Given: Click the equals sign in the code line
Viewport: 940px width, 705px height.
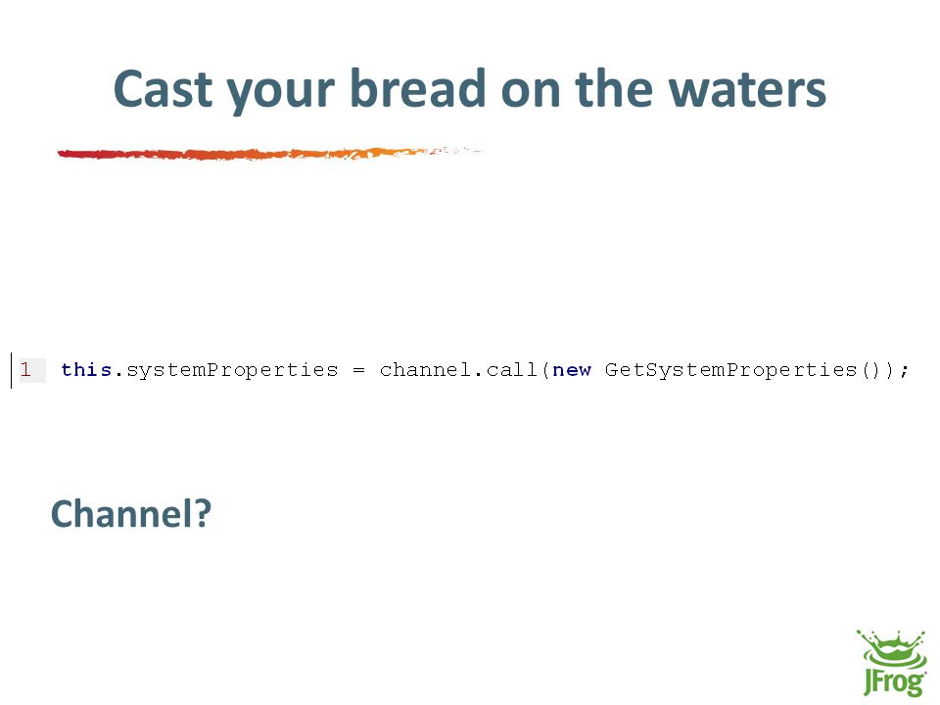Looking at the screenshot, I should click(358, 370).
